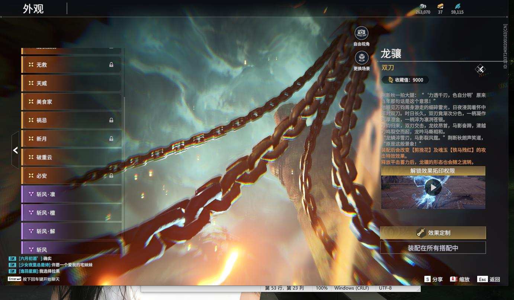The image size is (514, 300).
Task: Click the chat channel icon beside 少女夜里总是诗
Action: point(13,265)
